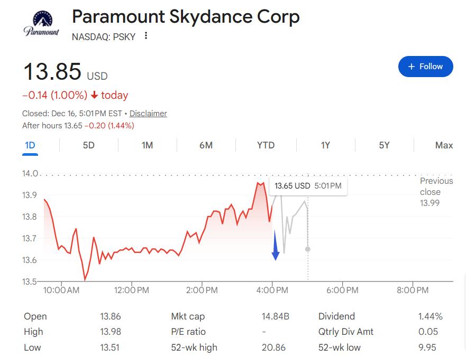Show the YTD chart range
The height and width of the screenshot is (357, 466).
coord(266,145)
